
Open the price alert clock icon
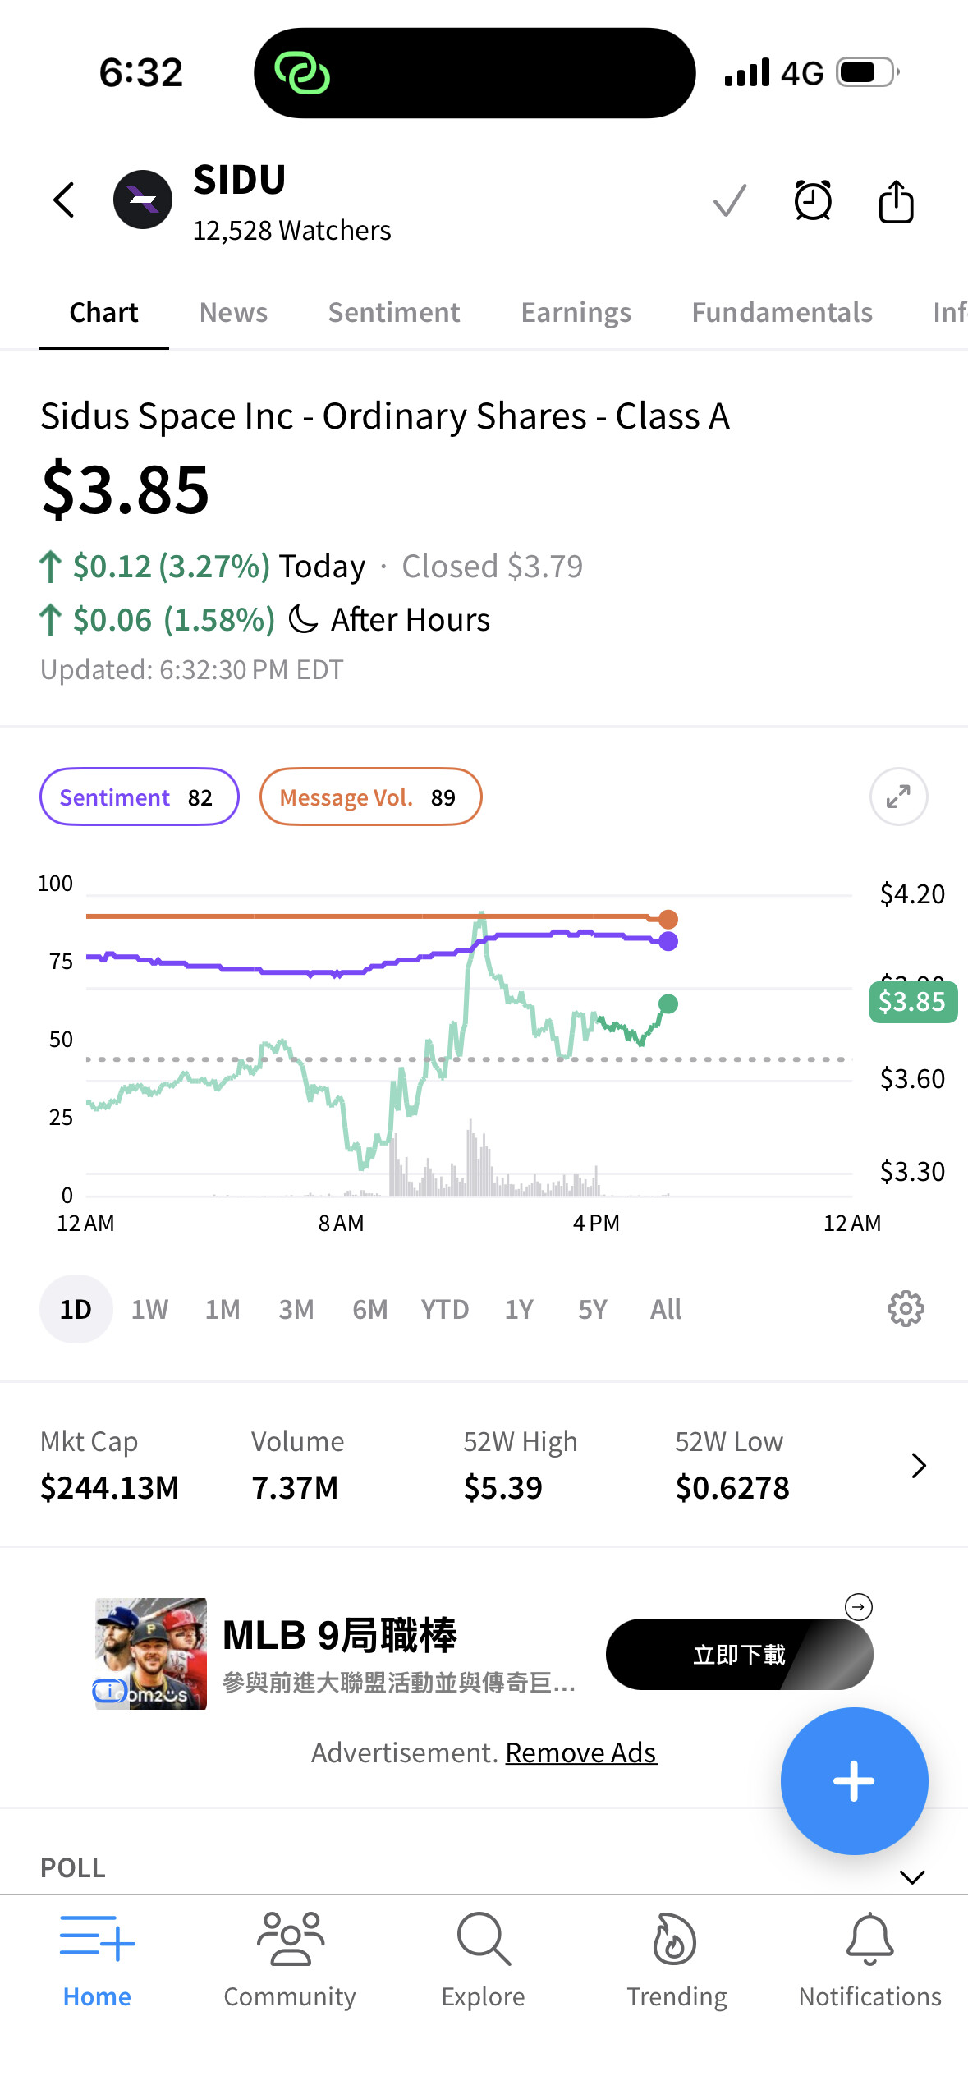812,201
